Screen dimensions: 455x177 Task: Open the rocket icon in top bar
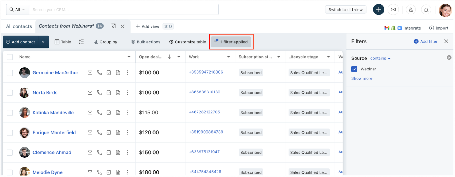tap(411, 10)
